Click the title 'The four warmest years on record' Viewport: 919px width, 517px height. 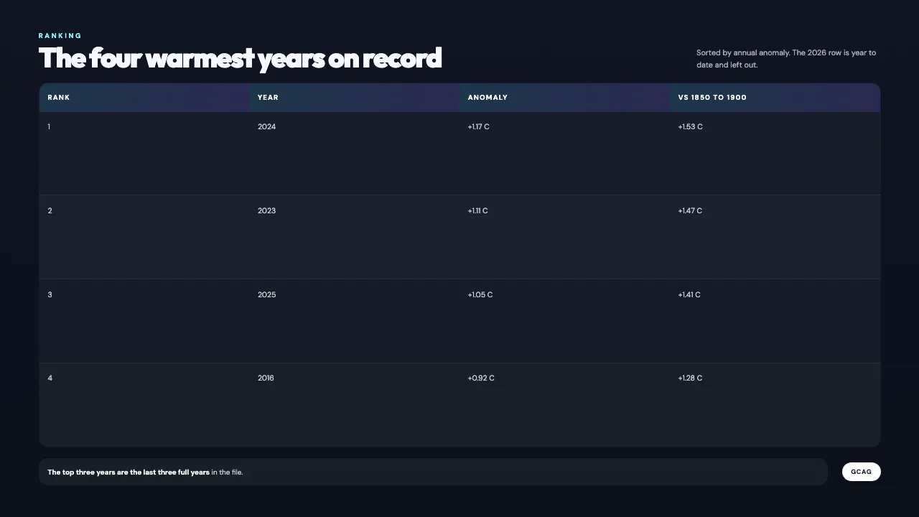point(240,58)
